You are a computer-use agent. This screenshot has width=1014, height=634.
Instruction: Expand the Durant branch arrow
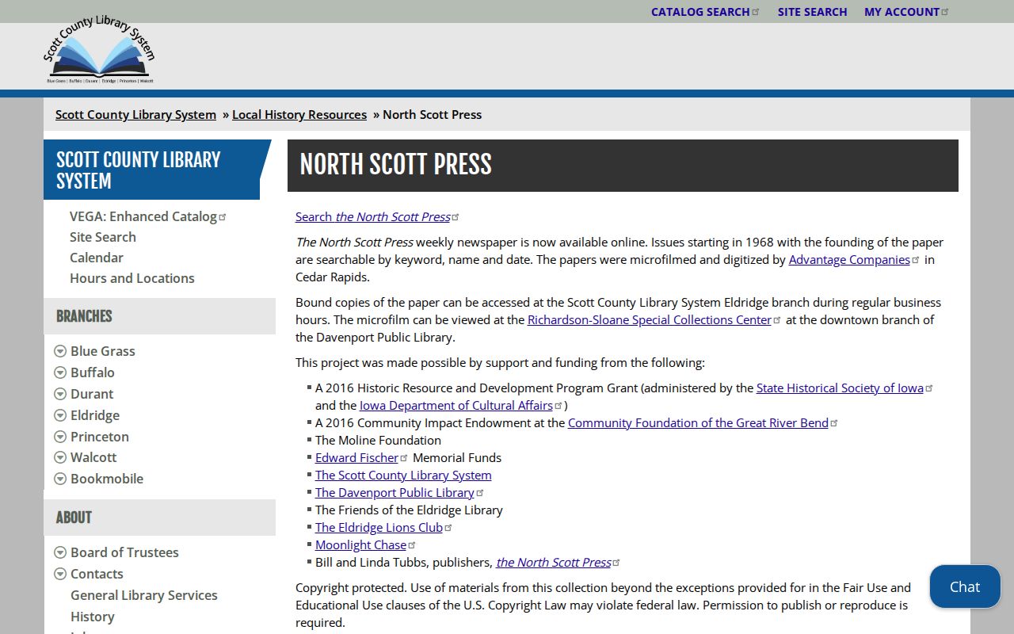(x=60, y=394)
